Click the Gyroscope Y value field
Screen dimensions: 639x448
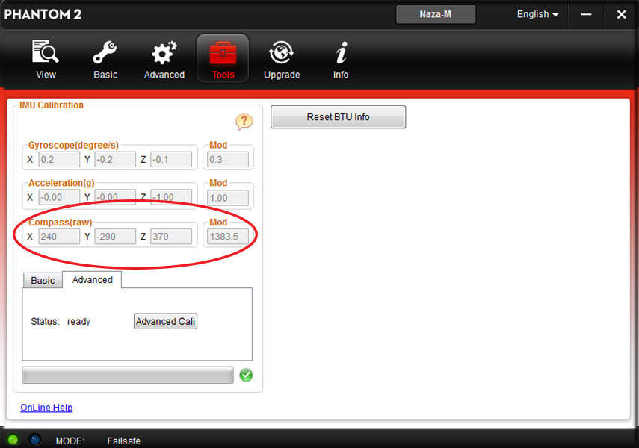tap(115, 159)
